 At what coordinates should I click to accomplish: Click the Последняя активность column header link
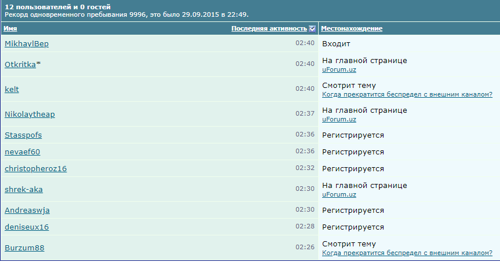point(269,28)
